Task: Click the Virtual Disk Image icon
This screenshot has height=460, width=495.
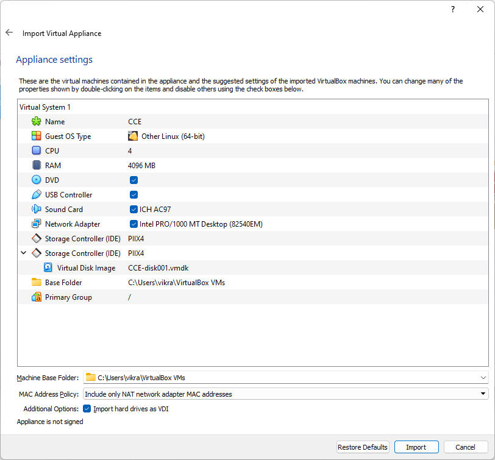Action: point(48,267)
